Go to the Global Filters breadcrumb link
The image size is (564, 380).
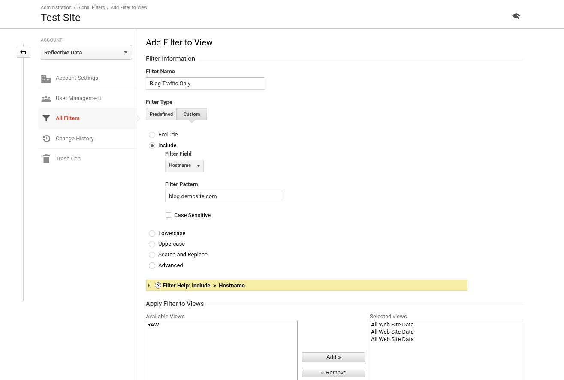(91, 7)
